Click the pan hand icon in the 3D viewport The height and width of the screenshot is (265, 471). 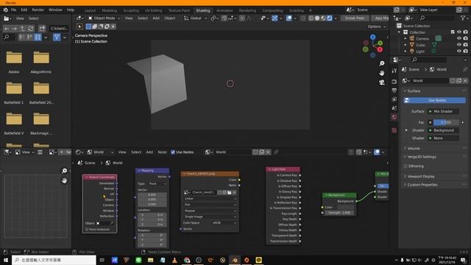pyautogui.click(x=381, y=73)
